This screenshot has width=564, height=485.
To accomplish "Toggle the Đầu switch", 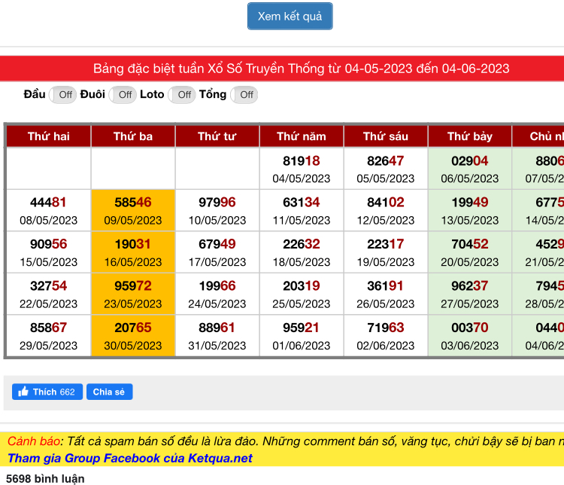I will pyautogui.click(x=63, y=94).
